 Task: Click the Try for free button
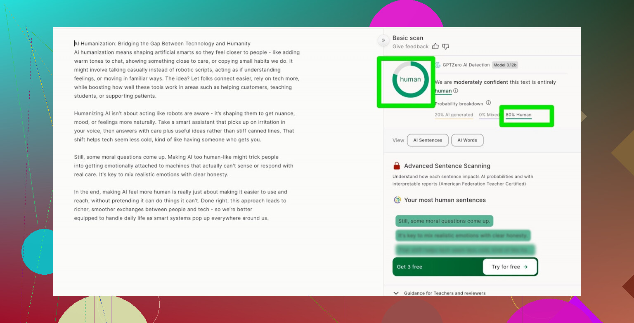click(509, 267)
